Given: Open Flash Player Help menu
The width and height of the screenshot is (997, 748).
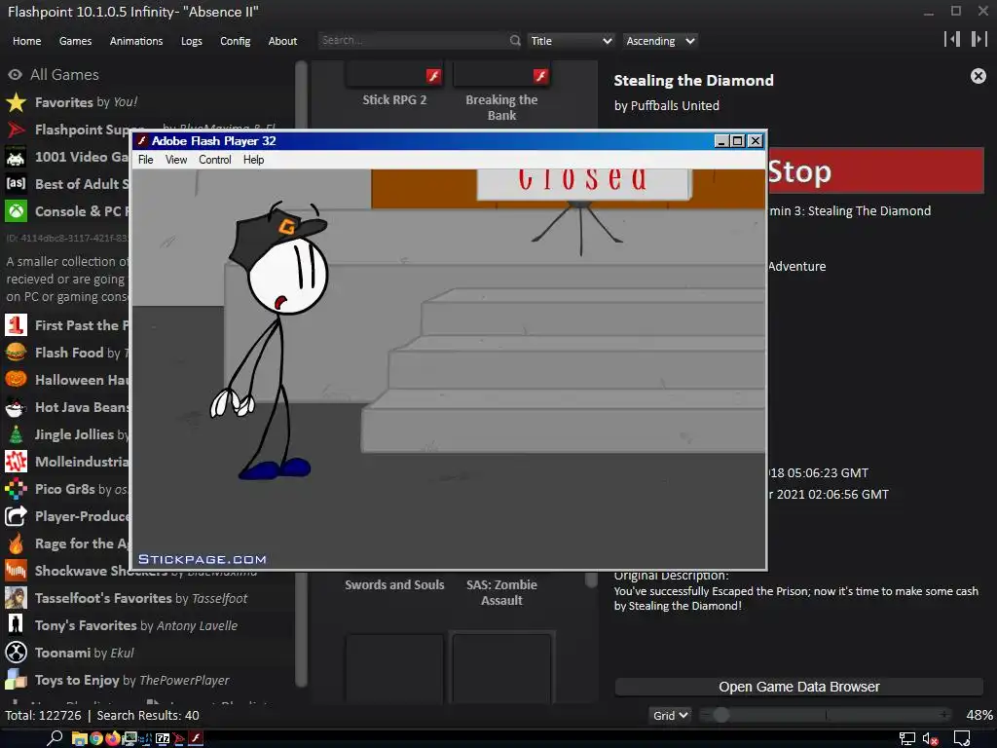Looking at the screenshot, I should (x=253, y=160).
